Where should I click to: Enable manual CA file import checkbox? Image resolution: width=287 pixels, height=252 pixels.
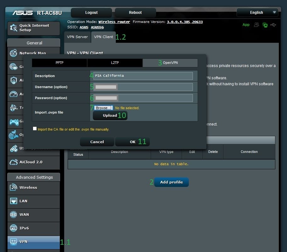tap(35, 129)
